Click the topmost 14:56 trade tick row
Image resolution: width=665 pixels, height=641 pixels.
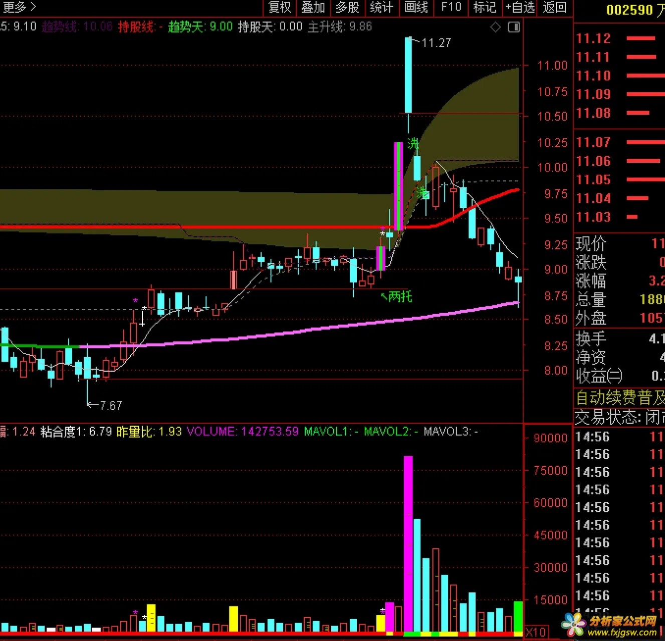(619, 437)
